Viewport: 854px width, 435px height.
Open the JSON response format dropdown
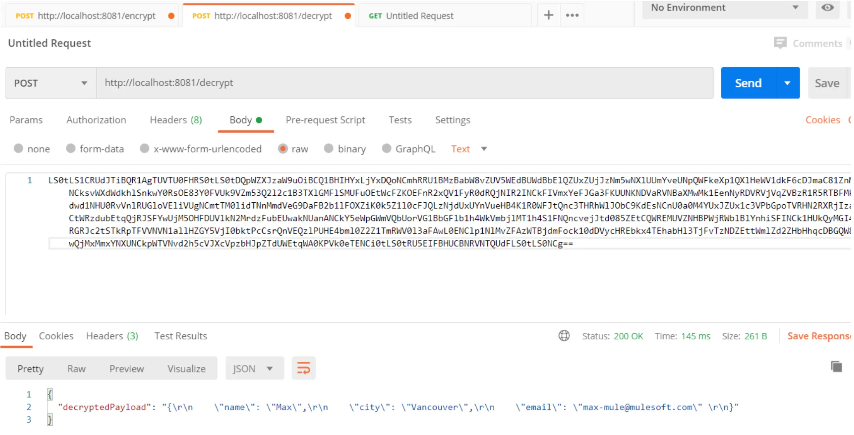coord(255,368)
